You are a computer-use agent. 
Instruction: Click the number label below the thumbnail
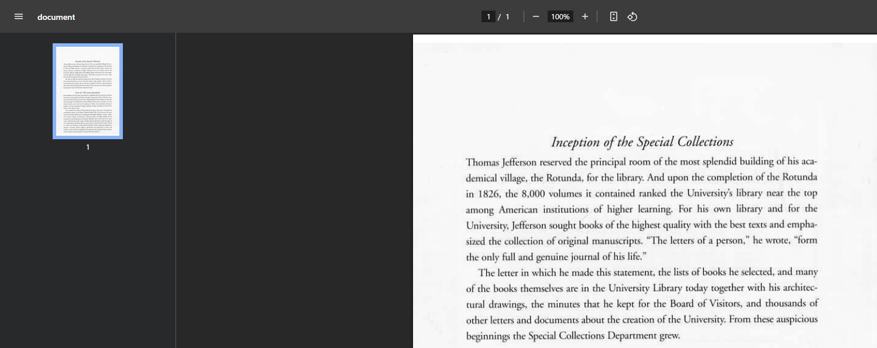click(88, 147)
